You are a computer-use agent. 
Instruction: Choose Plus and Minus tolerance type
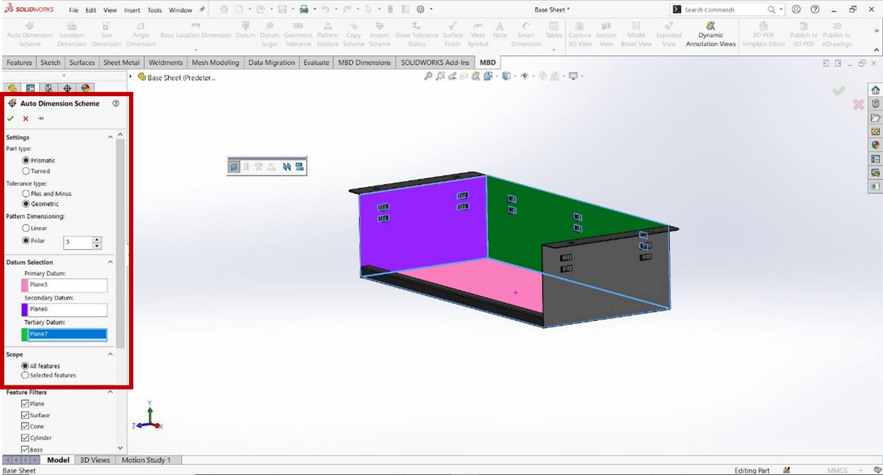pyautogui.click(x=26, y=193)
